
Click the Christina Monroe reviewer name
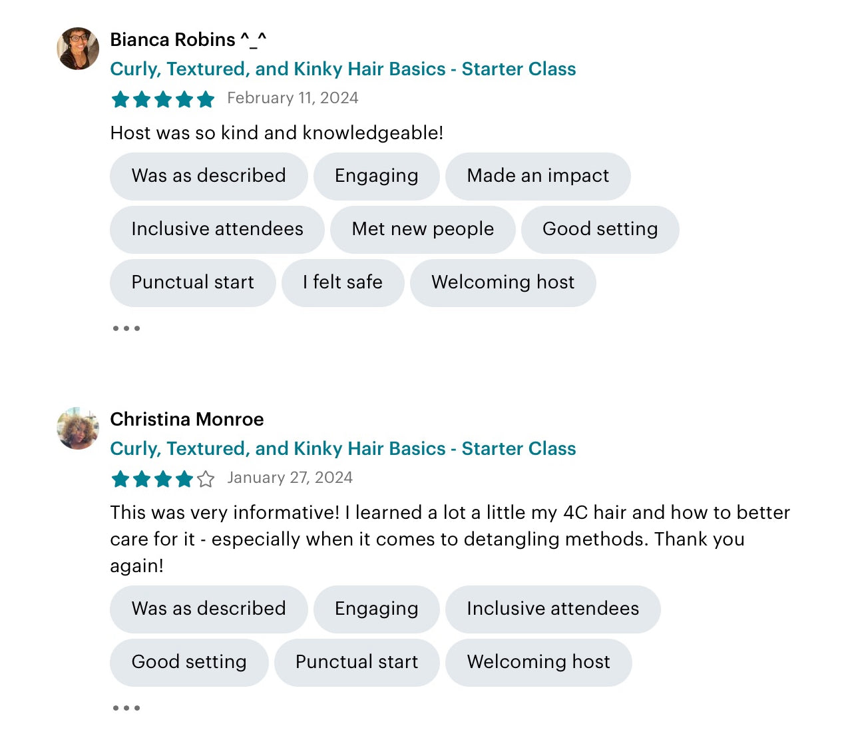point(186,420)
